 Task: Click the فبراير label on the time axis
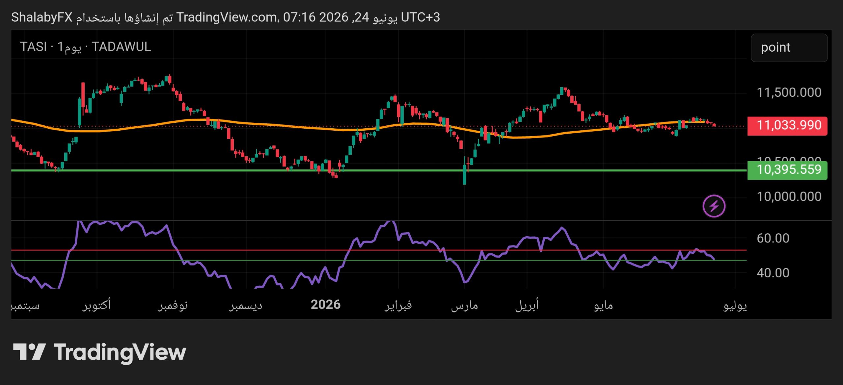point(398,305)
